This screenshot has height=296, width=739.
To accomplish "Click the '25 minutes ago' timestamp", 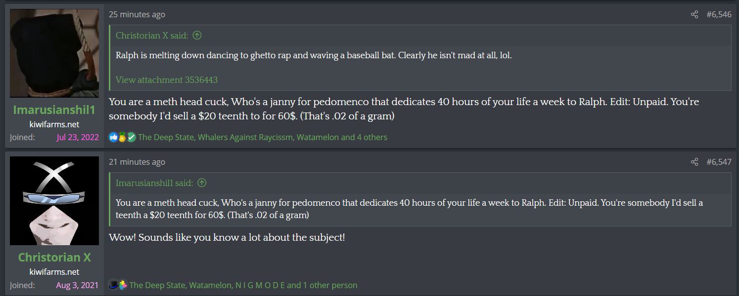I will [137, 14].
